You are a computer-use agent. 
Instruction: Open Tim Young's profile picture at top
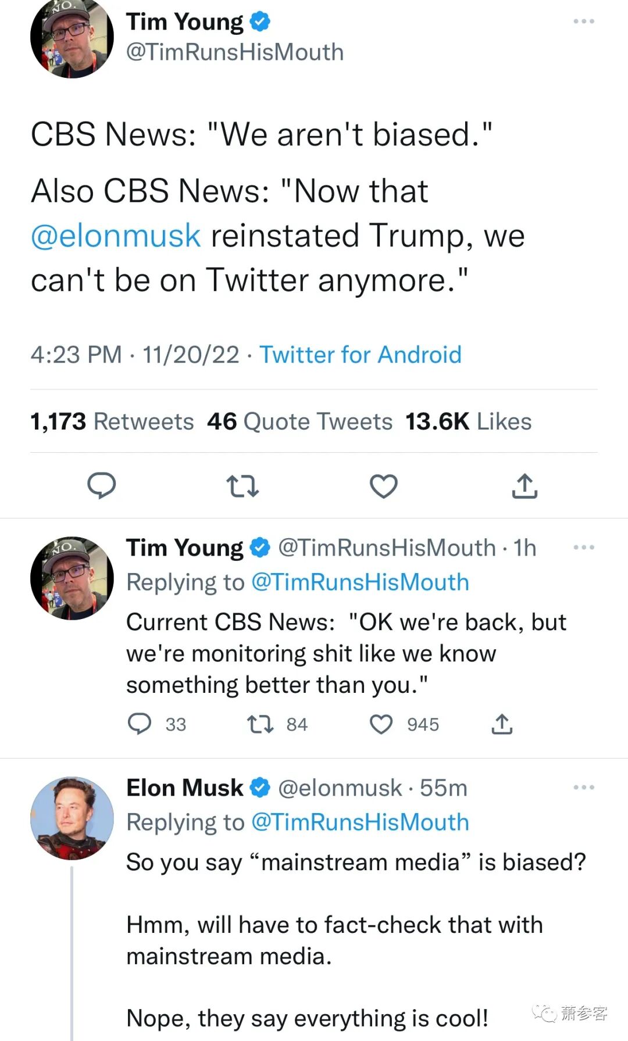72,38
